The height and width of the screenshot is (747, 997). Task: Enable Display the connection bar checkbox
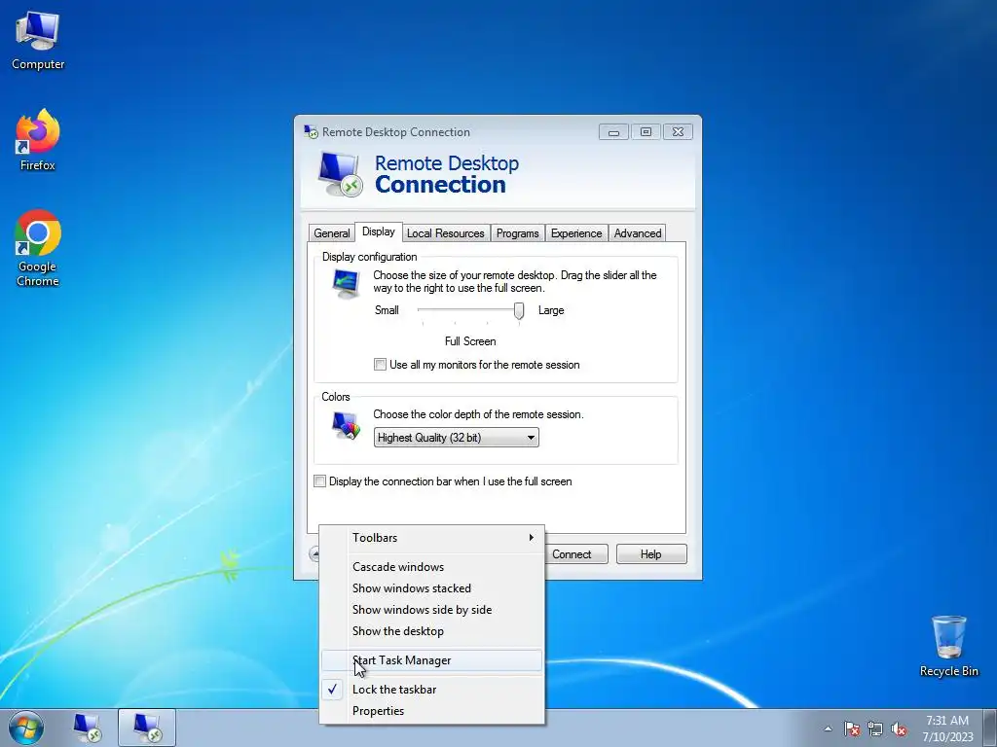click(319, 481)
